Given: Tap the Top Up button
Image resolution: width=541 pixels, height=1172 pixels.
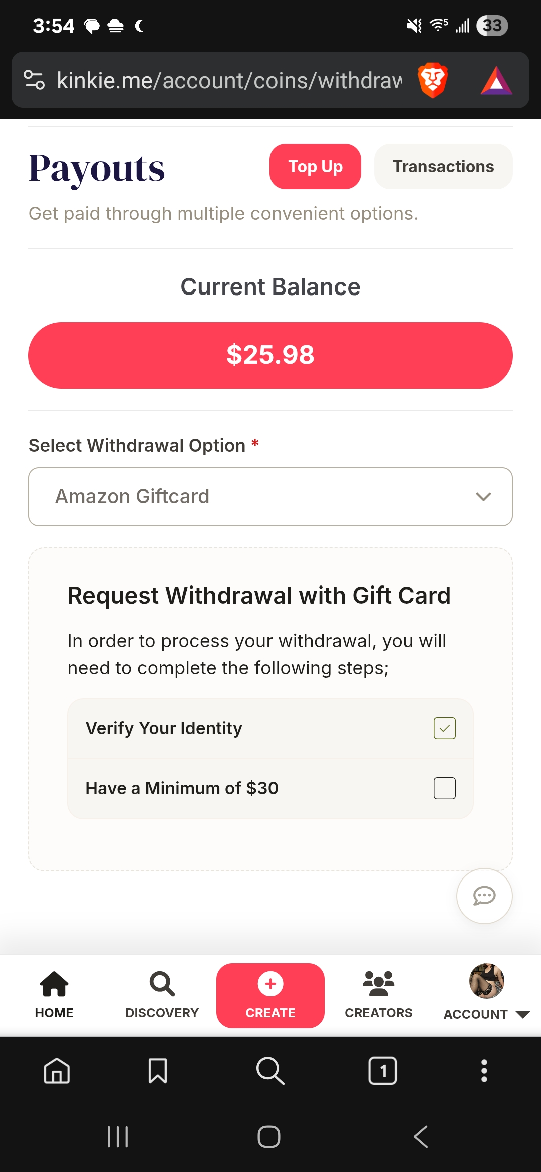Looking at the screenshot, I should click(x=315, y=167).
